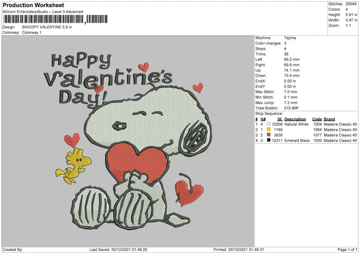The height and width of the screenshot is (254, 360).
Task: Click 'Wilcom EmbroideryStudio – Level 3 Advanced' text
Action: [x=43, y=12]
